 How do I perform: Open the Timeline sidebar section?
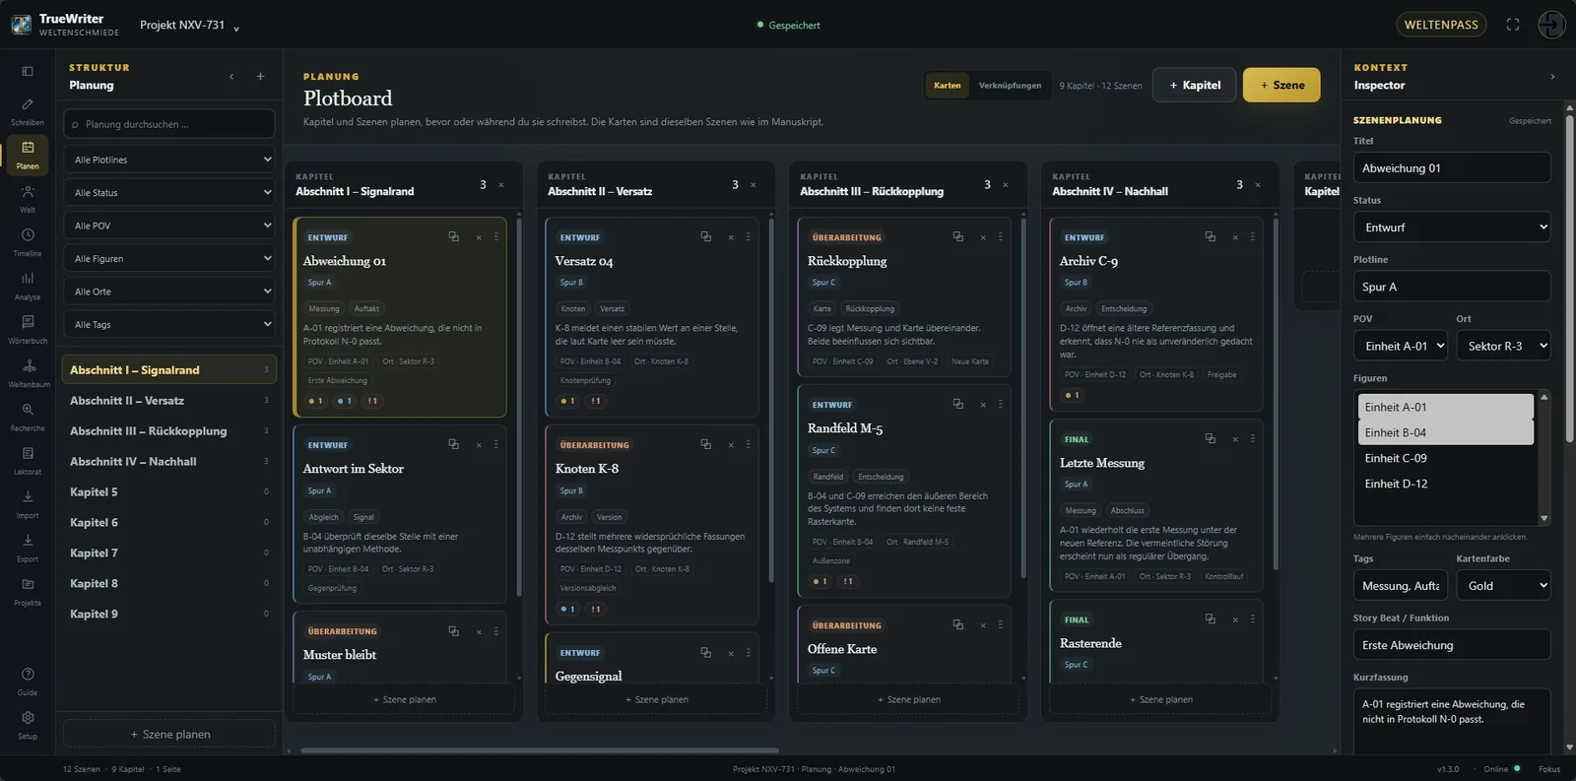pyautogui.click(x=28, y=242)
